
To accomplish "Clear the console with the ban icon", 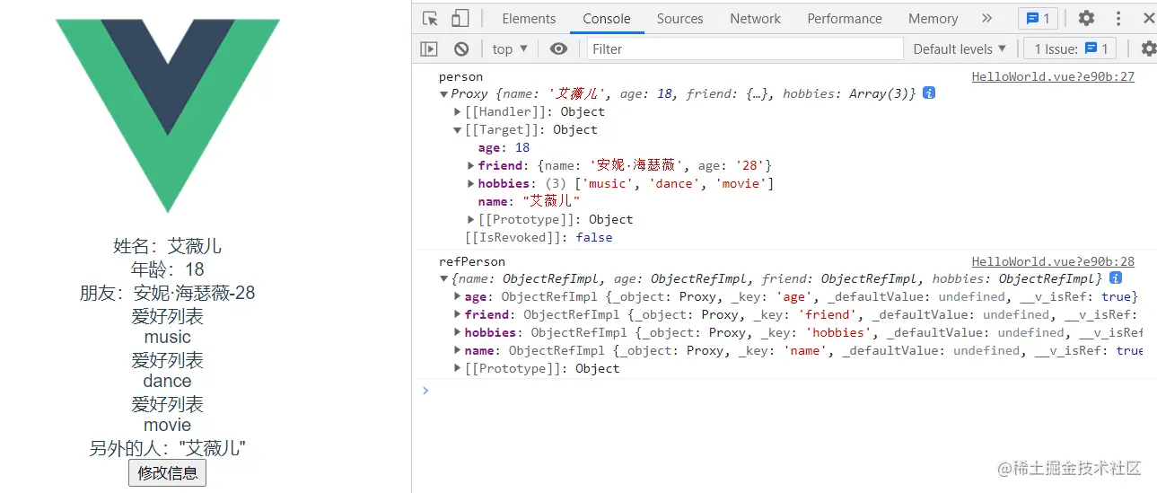I will [x=461, y=48].
